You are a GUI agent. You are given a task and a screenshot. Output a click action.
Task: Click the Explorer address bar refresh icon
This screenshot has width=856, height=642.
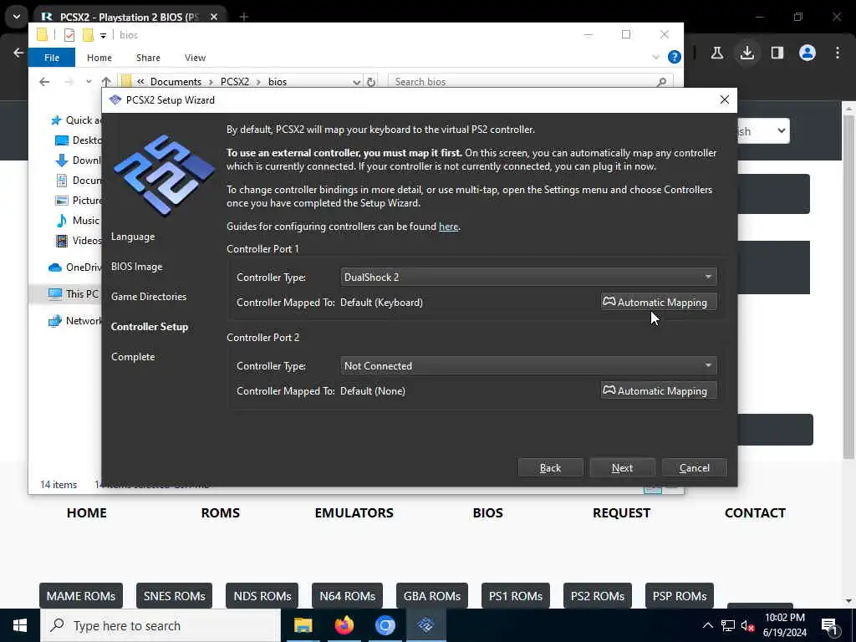(x=371, y=82)
